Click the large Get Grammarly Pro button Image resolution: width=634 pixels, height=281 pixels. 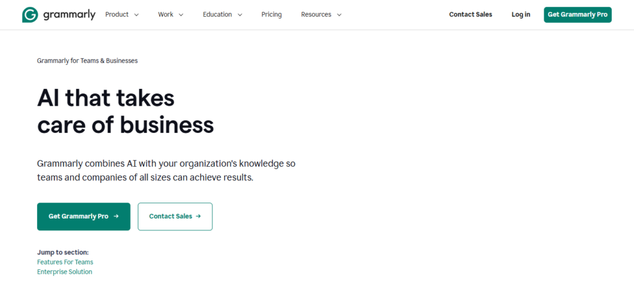click(x=84, y=217)
